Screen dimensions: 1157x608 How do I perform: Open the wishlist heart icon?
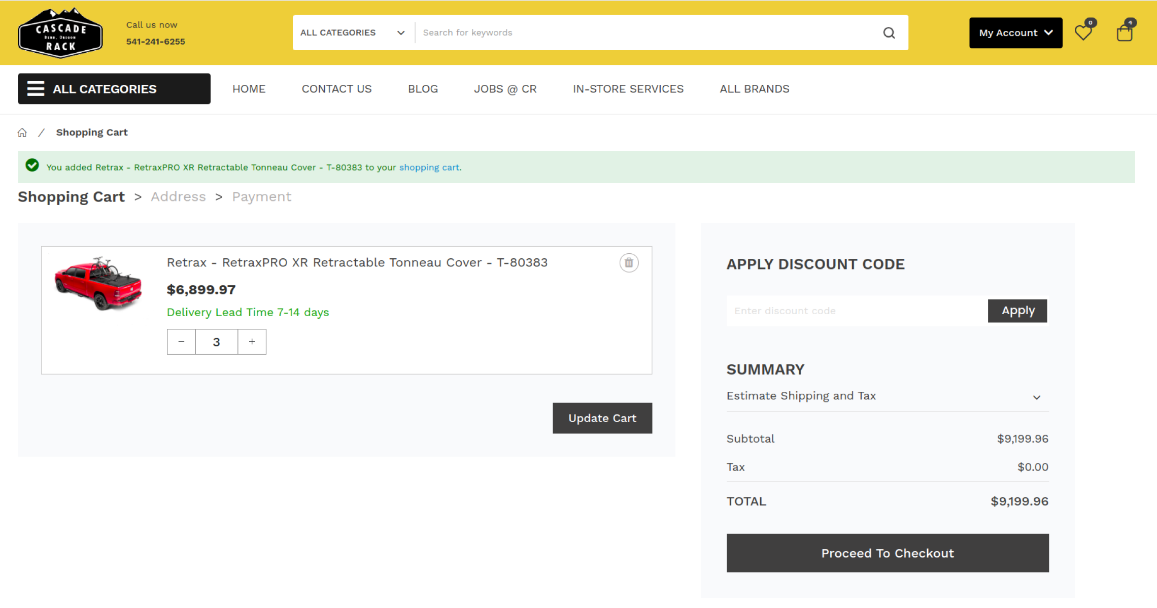(x=1083, y=33)
